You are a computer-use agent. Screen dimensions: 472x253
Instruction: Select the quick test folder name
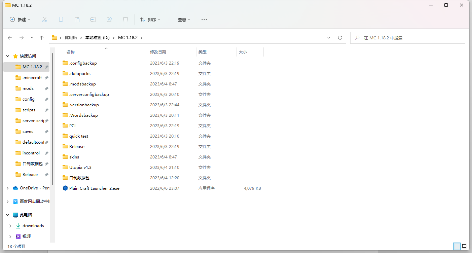click(79, 136)
